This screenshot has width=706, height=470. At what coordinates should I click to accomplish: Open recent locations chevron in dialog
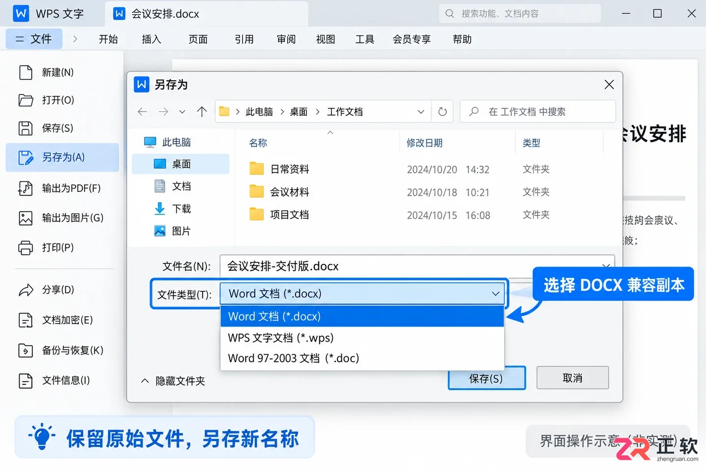[x=182, y=112]
